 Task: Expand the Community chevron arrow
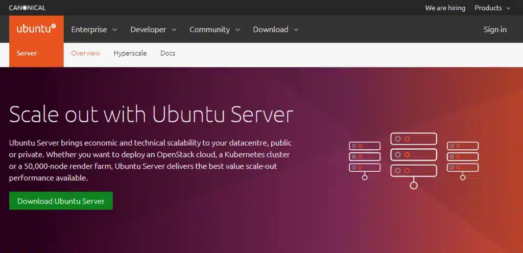(237, 30)
